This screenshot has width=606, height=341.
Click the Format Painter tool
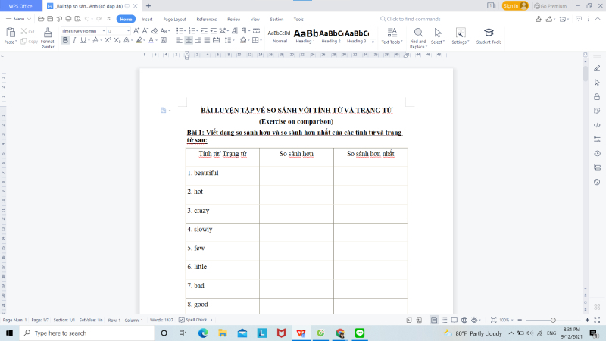coord(48,37)
